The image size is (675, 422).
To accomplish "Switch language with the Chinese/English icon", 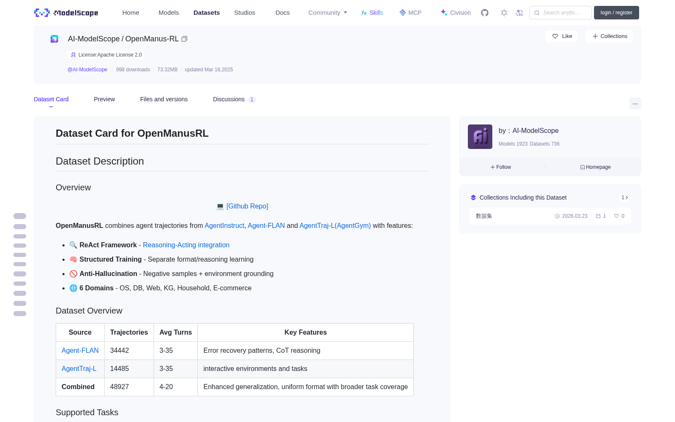I will coord(519,13).
